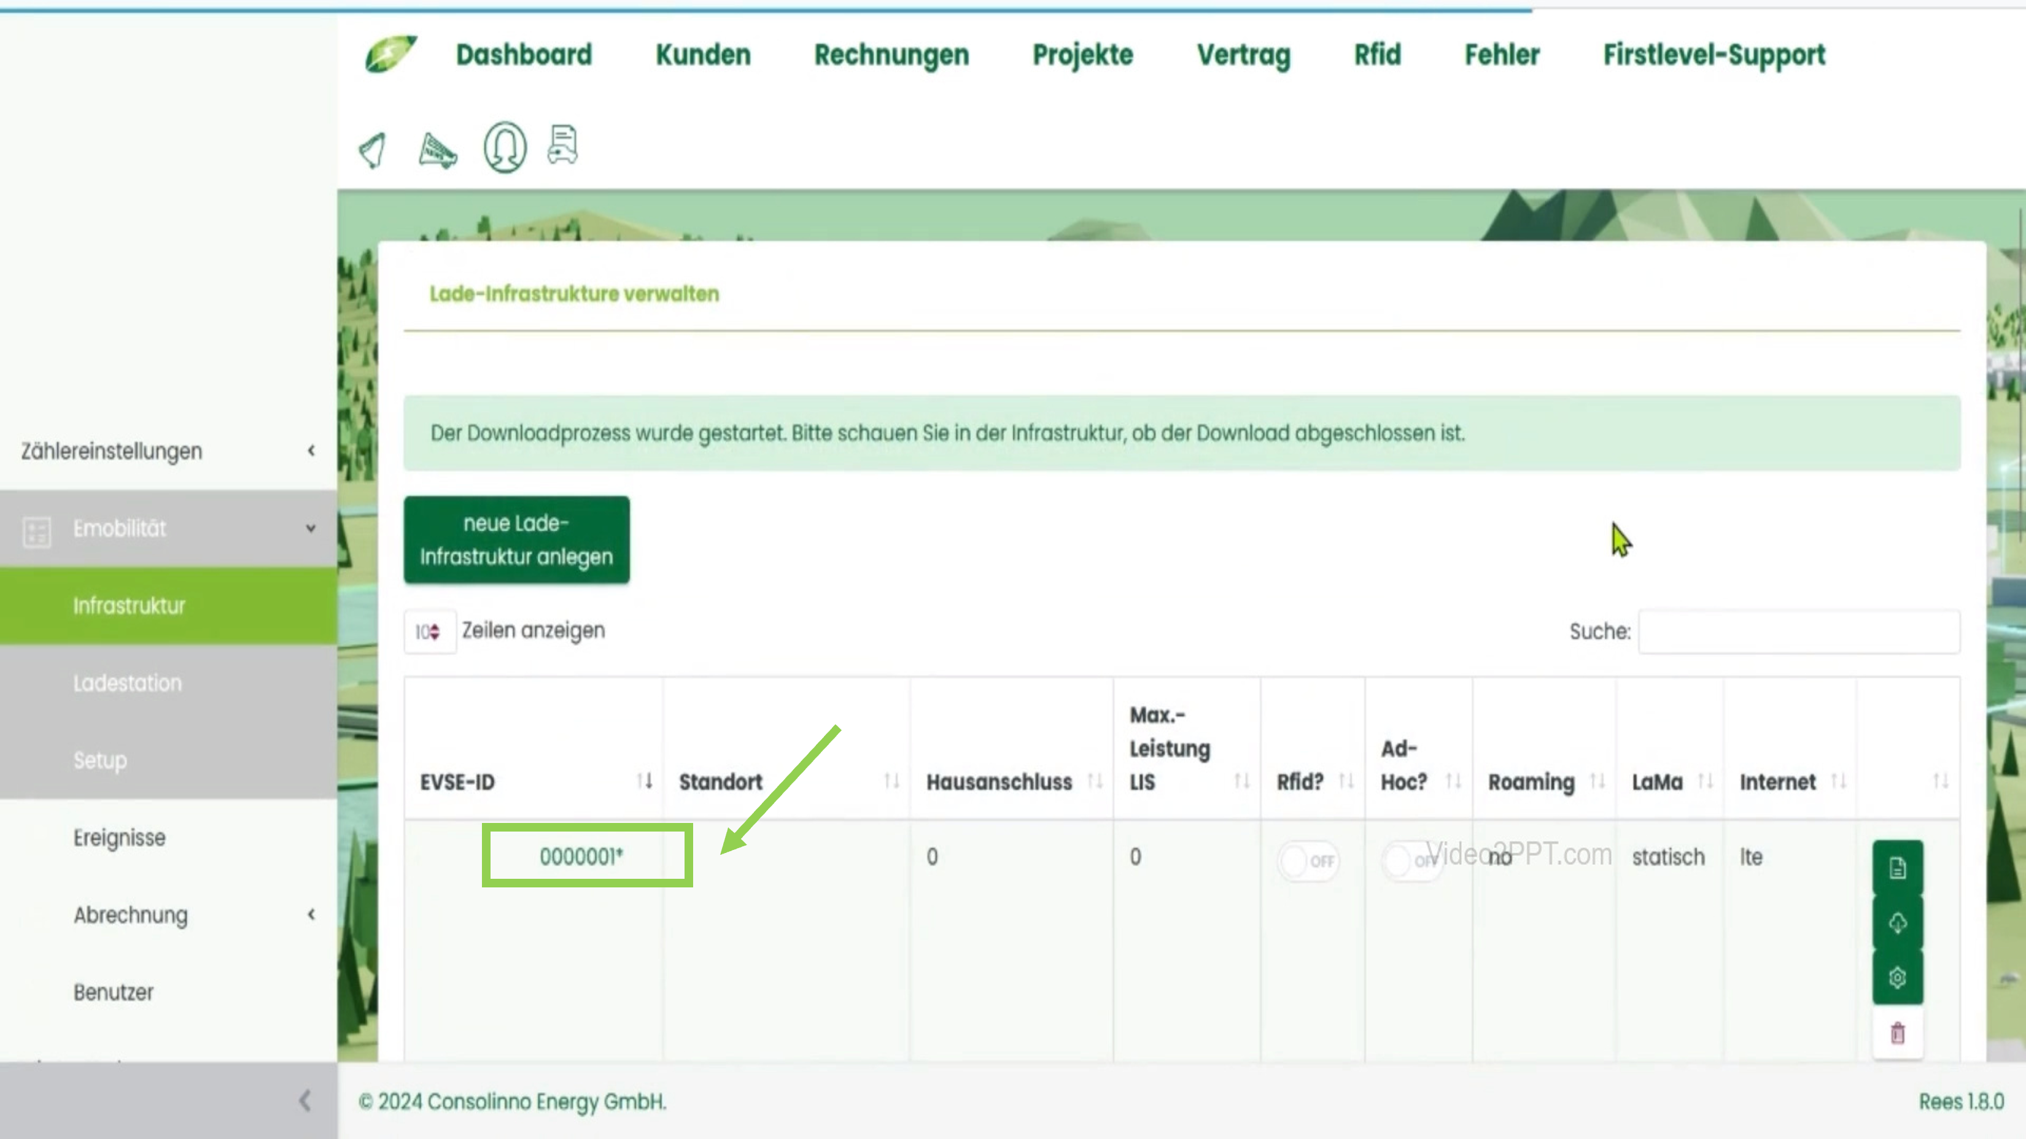Image resolution: width=2026 pixels, height=1139 pixels.
Task: Open document action for row 0000001
Action: click(1897, 868)
